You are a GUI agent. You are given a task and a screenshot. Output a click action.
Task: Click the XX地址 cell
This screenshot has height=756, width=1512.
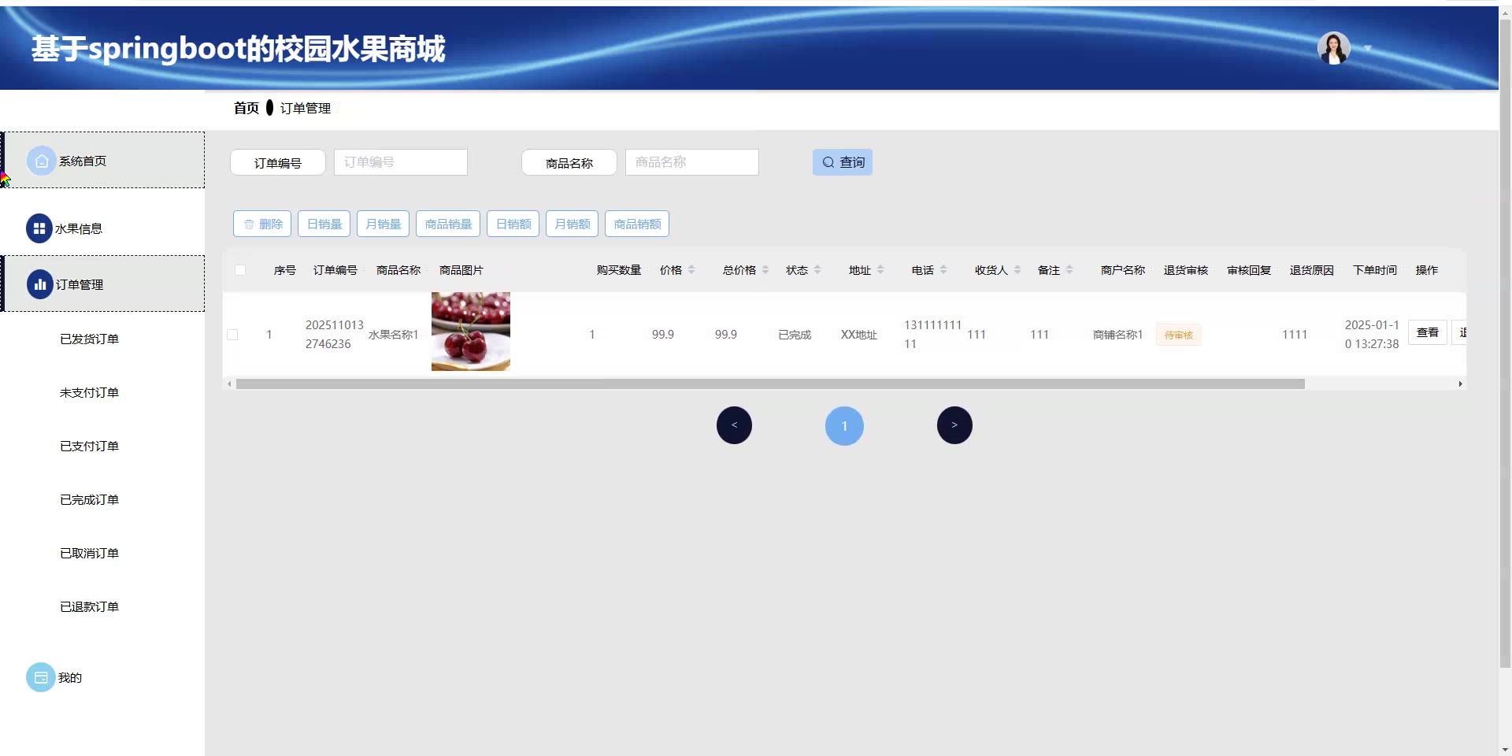(859, 335)
